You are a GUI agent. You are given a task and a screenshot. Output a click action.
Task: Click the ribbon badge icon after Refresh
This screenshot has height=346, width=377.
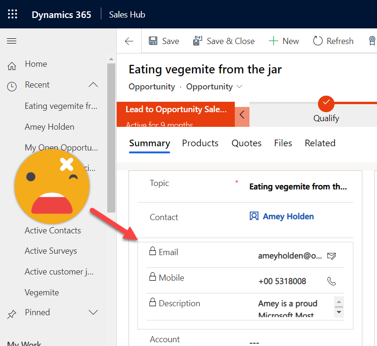pyautogui.click(x=372, y=41)
